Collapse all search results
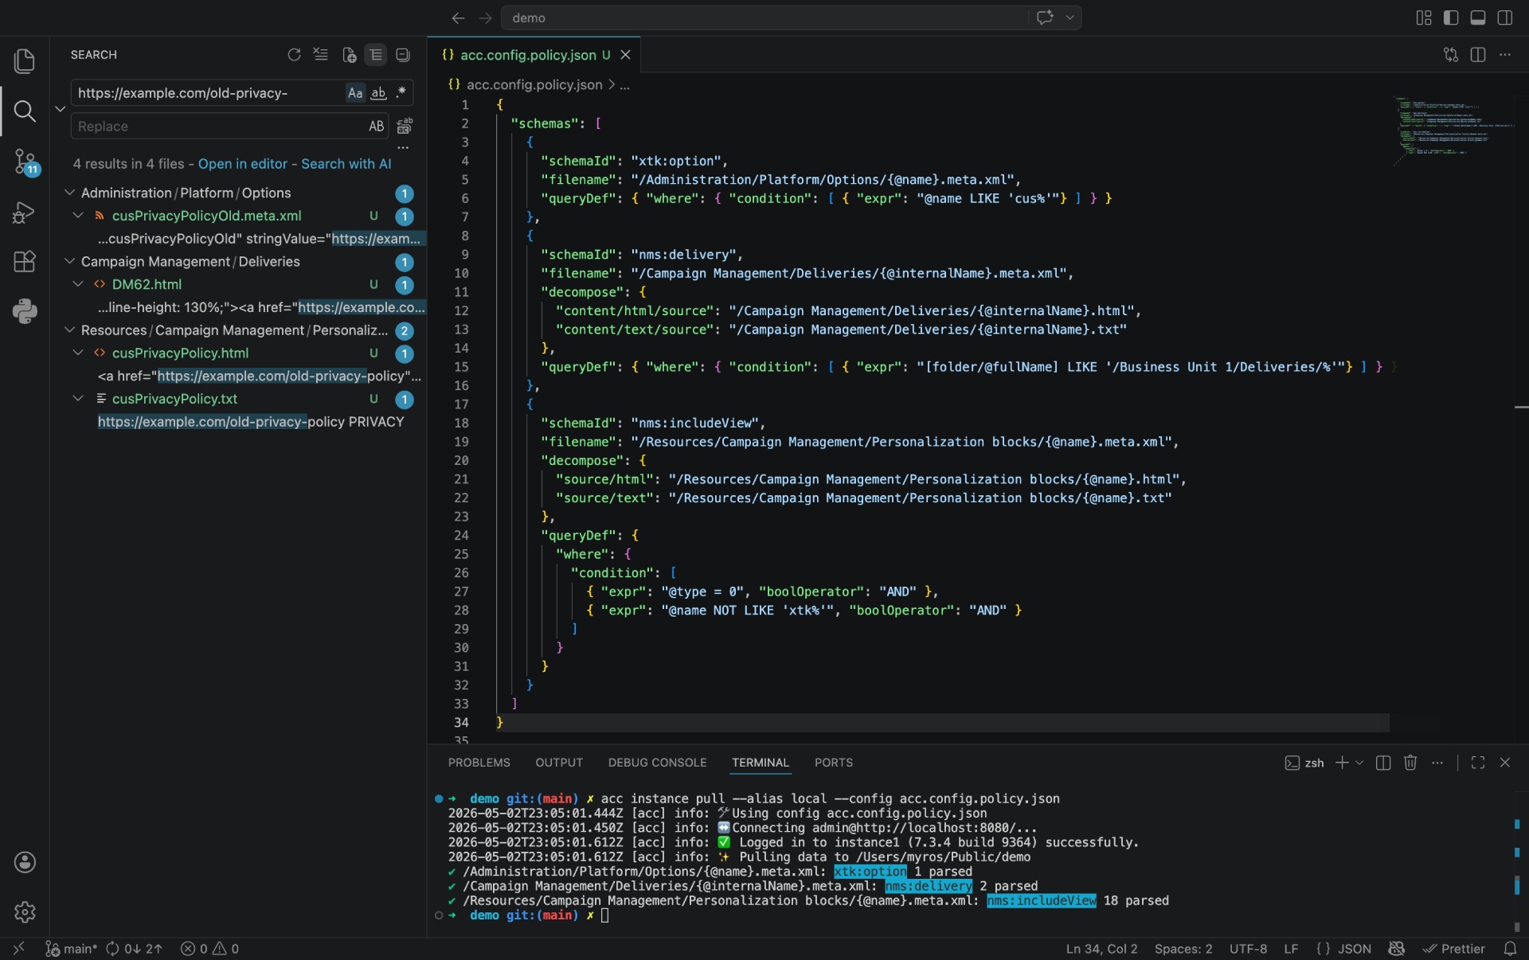The height and width of the screenshot is (960, 1529). 403,54
